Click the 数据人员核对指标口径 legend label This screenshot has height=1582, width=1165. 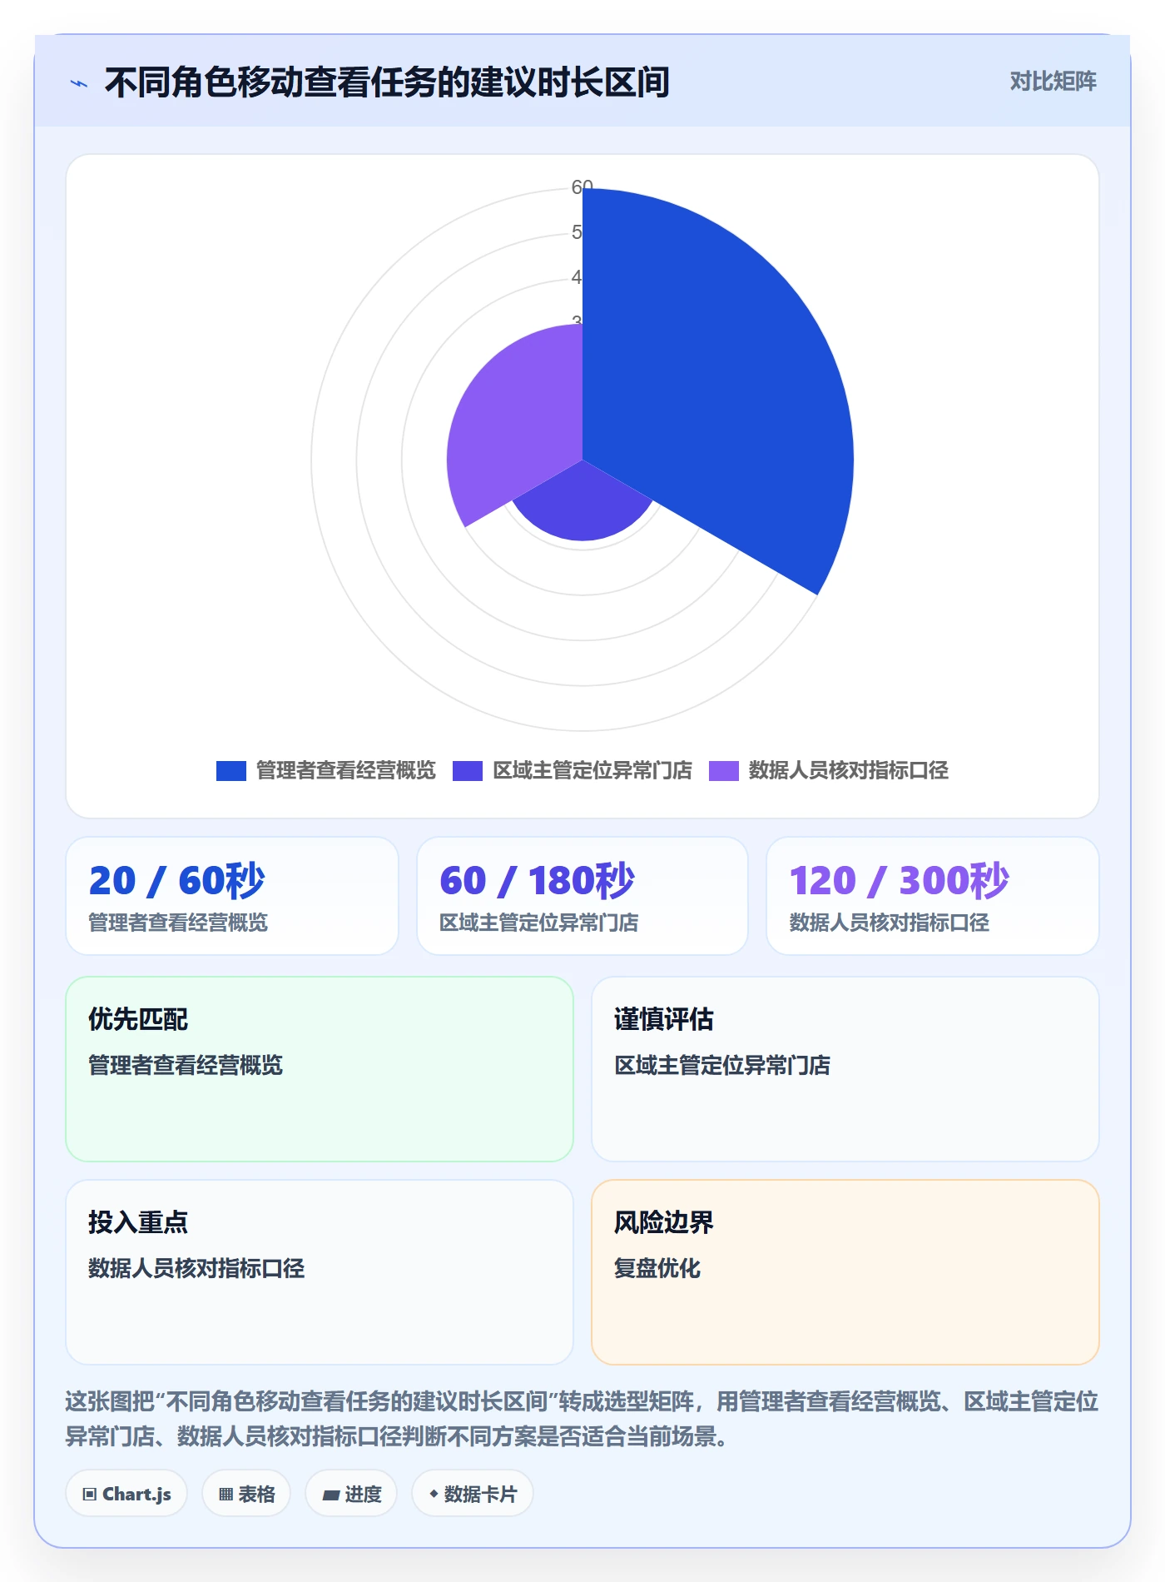[x=848, y=770]
